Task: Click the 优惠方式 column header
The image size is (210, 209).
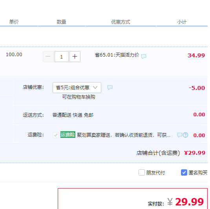Action: 121,22
